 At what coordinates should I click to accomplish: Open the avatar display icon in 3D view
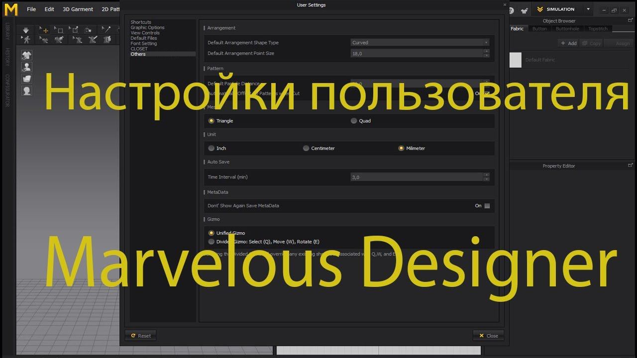27,67
